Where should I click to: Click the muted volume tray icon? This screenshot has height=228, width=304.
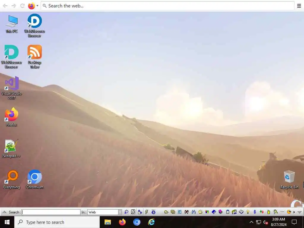[266, 222]
